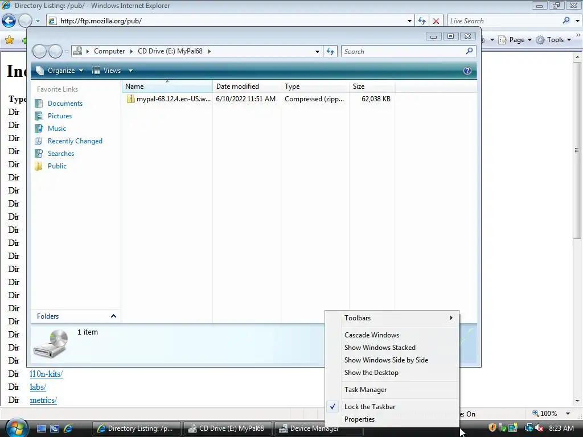Viewport: 583px width, 437px height.
Task: Open IE zoom level dropdown at 100%
Action: click(x=568, y=414)
